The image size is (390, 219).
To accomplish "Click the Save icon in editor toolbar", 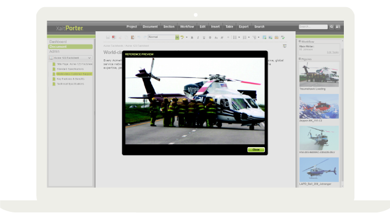I will point(108,37).
